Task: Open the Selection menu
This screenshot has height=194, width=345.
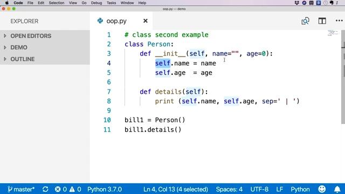Action: point(57,3)
